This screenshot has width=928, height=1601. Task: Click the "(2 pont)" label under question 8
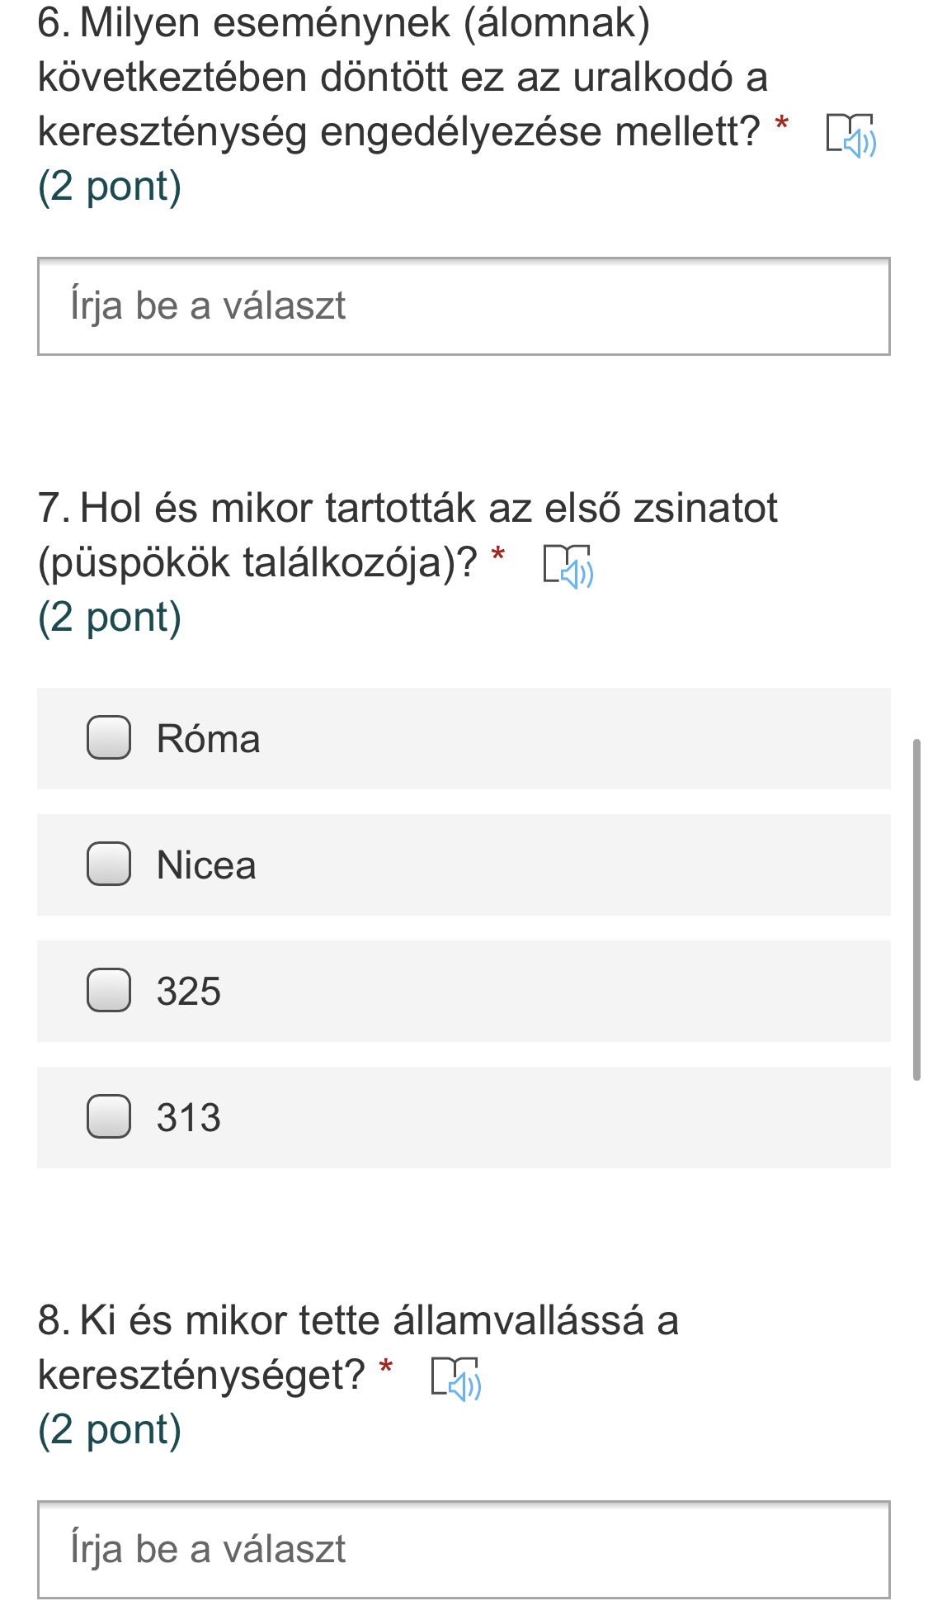tap(110, 1430)
